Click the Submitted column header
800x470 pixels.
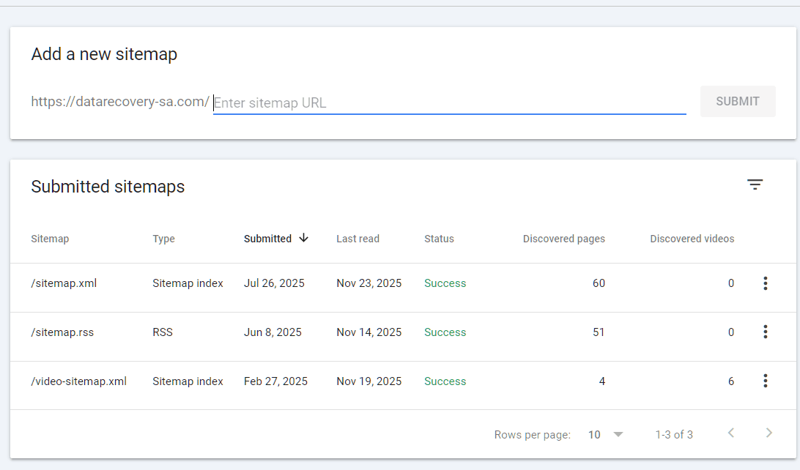click(x=267, y=239)
